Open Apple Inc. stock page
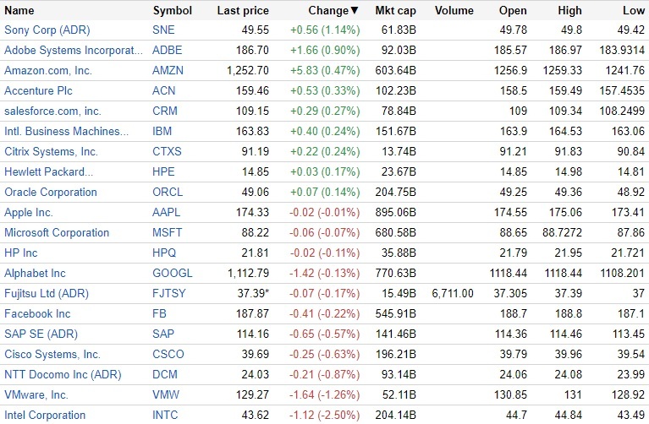This screenshot has width=649, height=424. coord(29,212)
